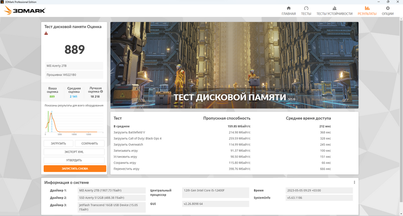Click the Прошивка: W0221B0 field
This screenshot has height=216, width=403.
click(74, 75)
